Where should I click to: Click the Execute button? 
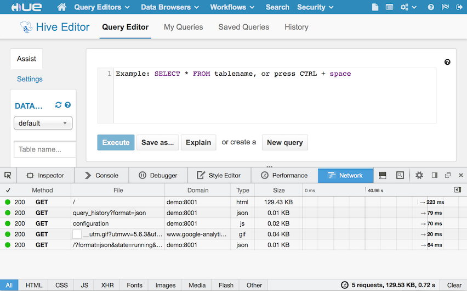tap(116, 142)
